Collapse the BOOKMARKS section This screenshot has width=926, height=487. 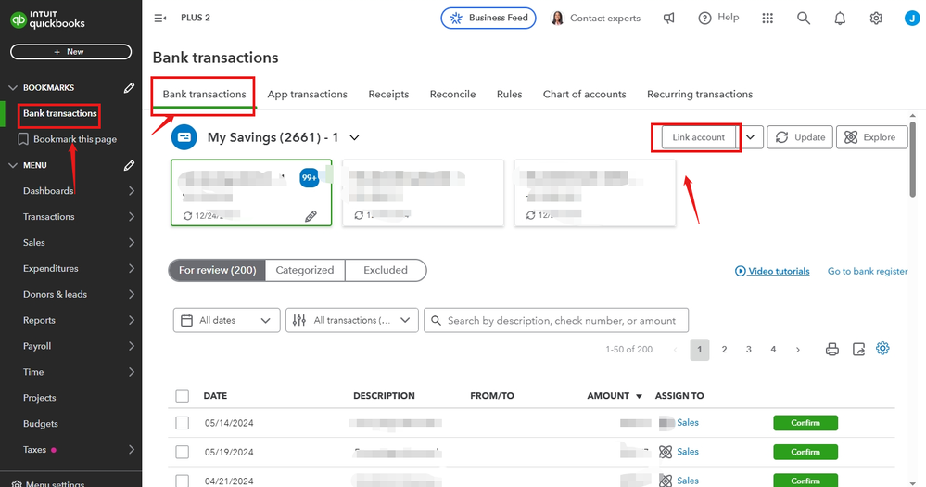click(13, 88)
